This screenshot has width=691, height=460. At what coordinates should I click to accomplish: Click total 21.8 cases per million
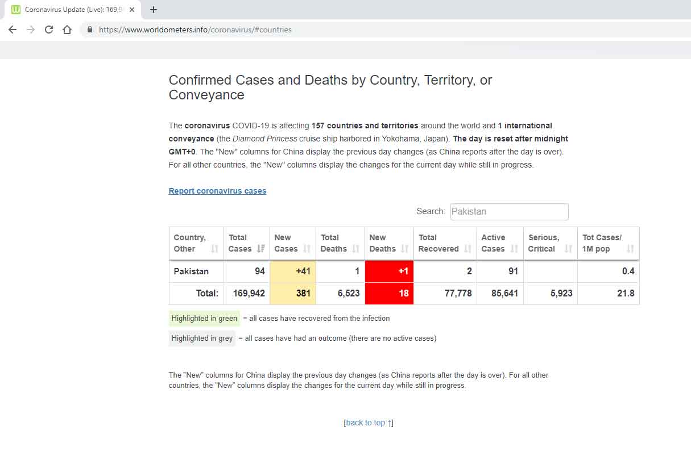(626, 294)
